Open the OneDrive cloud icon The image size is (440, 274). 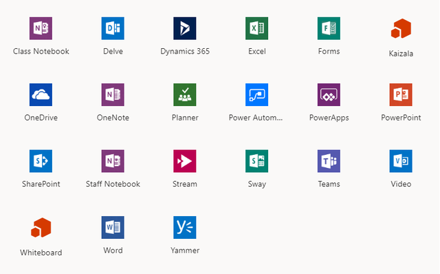click(x=41, y=94)
